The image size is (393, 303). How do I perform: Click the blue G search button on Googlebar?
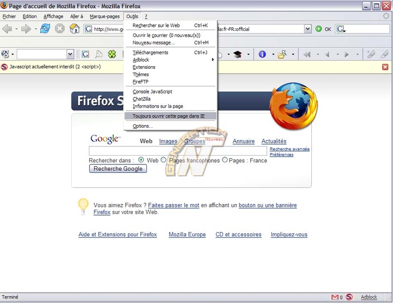[85, 54]
